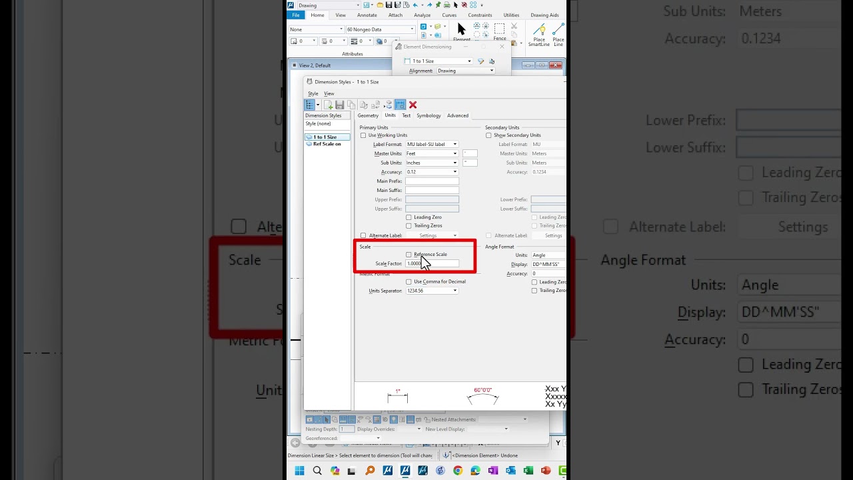
Task: Delete the dimension style with red X
Action: click(413, 105)
